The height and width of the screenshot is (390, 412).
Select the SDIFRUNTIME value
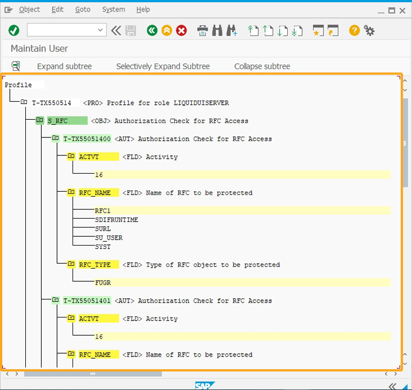(x=116, y=220)
